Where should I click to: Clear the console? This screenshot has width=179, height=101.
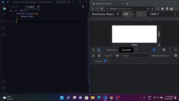pos(99,56)
